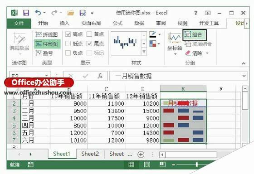Image resolution: width=254 pixels, height=174 pixels.
Task: Click the zoom slider handle
Action: point(196,164)
